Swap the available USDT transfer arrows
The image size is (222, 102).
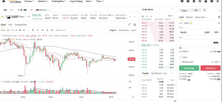pos(191,23)
